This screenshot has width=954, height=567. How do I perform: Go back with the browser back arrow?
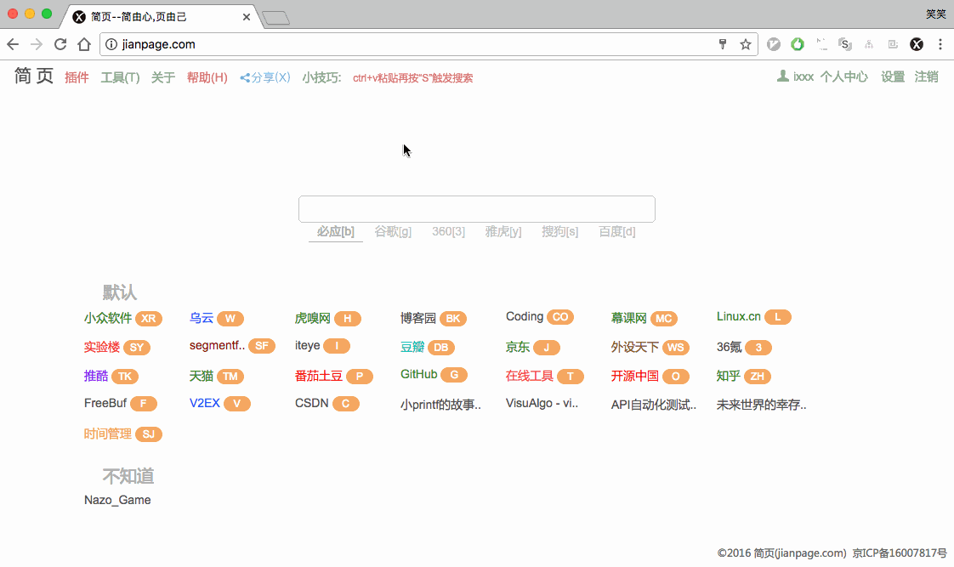point(13,44)
